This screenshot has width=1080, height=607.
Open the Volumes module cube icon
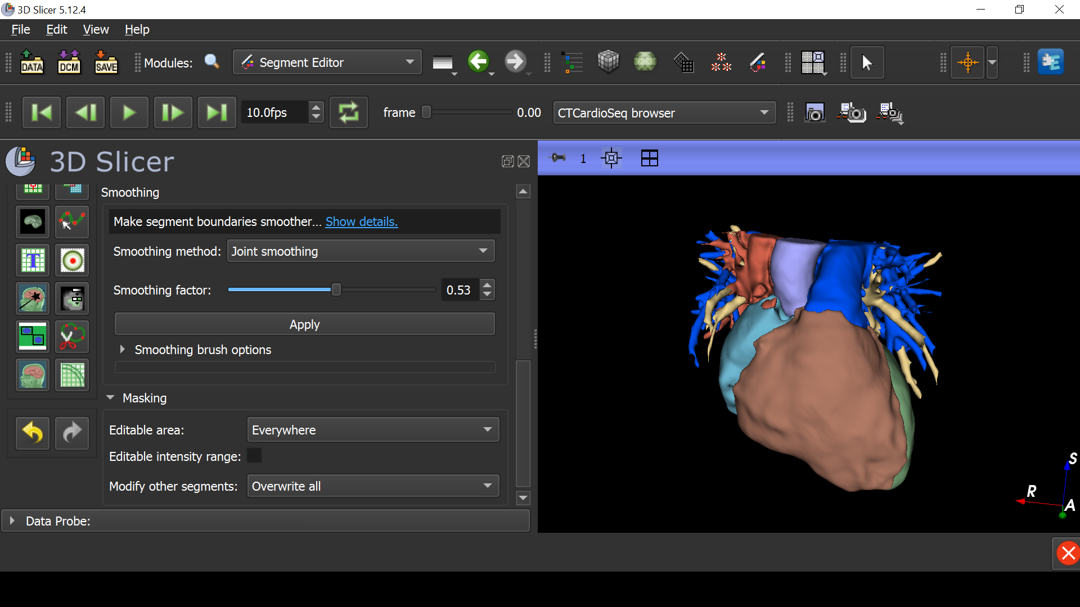[608, 62]
